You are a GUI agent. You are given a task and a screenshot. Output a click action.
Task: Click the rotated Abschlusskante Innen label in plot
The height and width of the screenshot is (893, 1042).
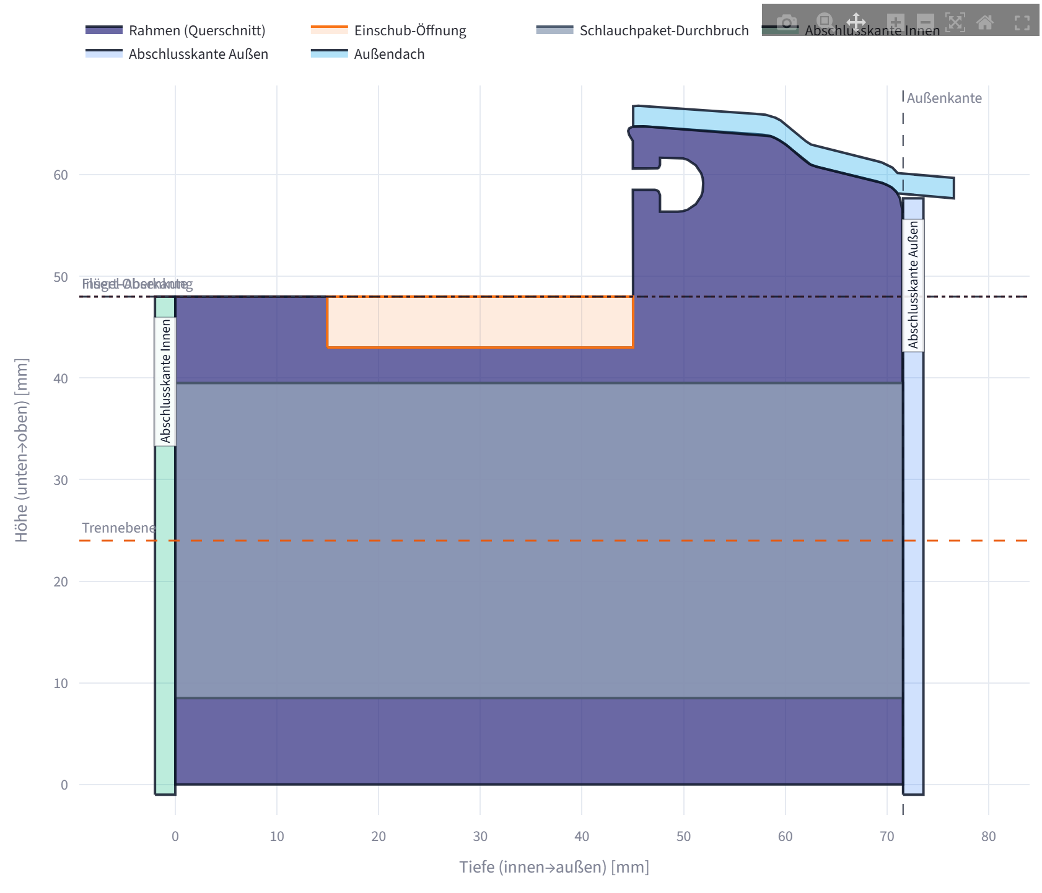(165, 381)
